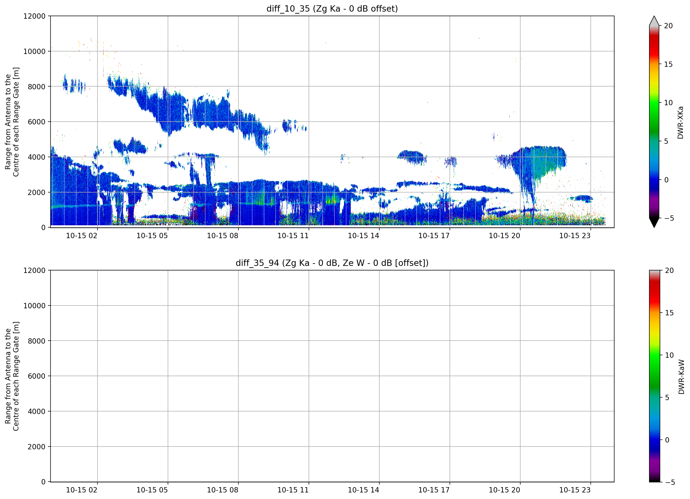Image resolution: width=690 pixels, height=499 pixels.
Task: Click "10-15 14" x-tick under diff_35_94 plot
Action: [363, 490]
